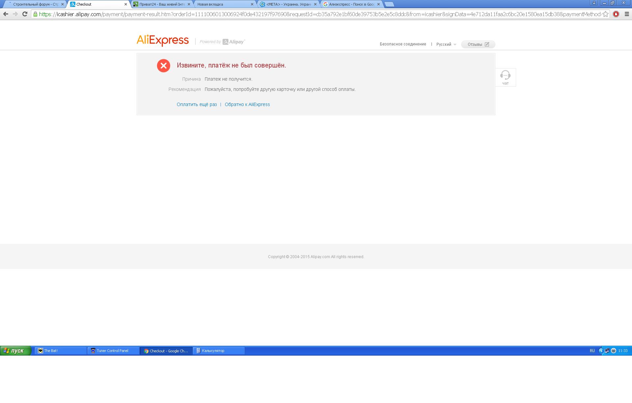This screenshot has width=632, height=403.
Task: Click the Отзывы feedback button
Action: [x=478, y=44]
